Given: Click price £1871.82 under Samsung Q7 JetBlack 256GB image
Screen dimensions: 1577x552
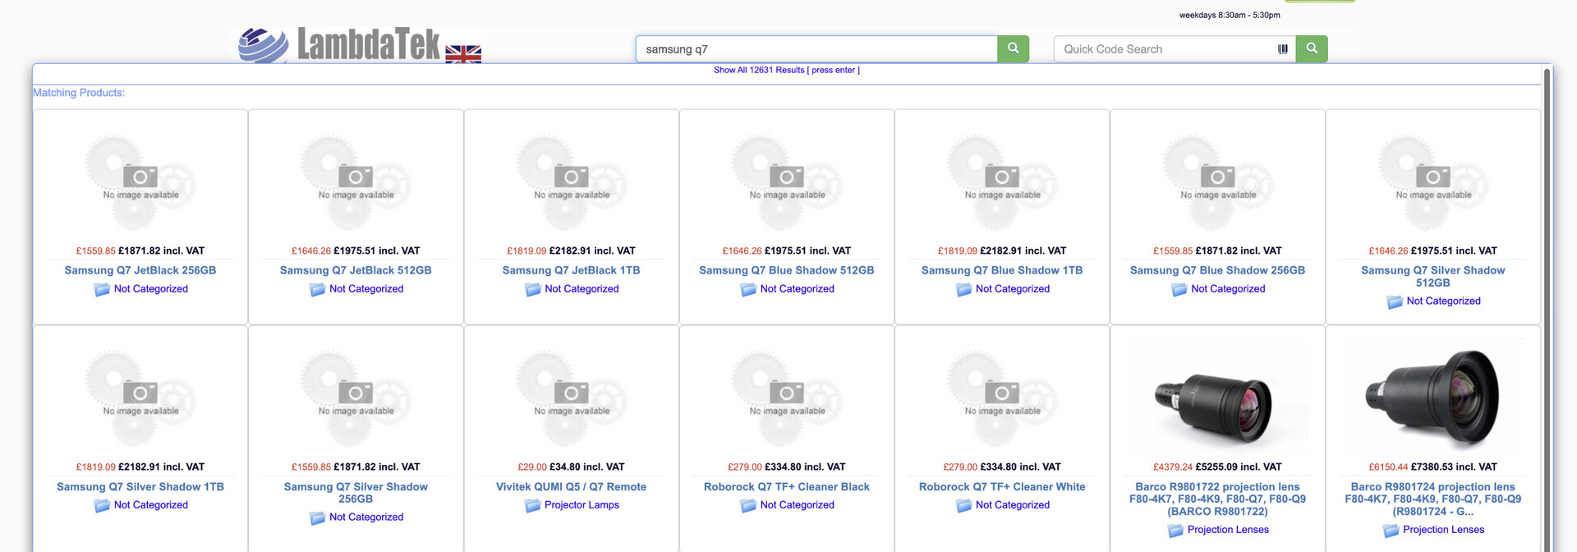Looking at the screenshot, I should click(162, 251).
